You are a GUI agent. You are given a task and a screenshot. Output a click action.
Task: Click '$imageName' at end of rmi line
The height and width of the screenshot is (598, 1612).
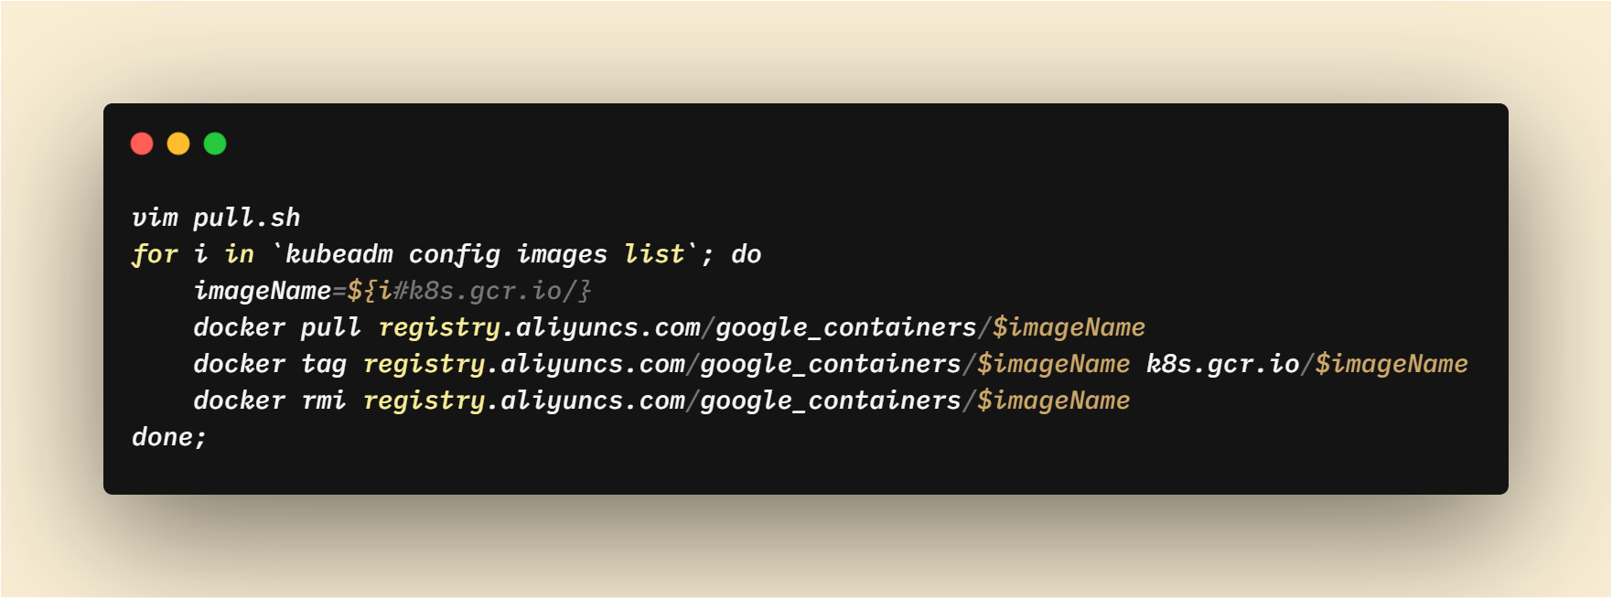[x=1054, y=400]
